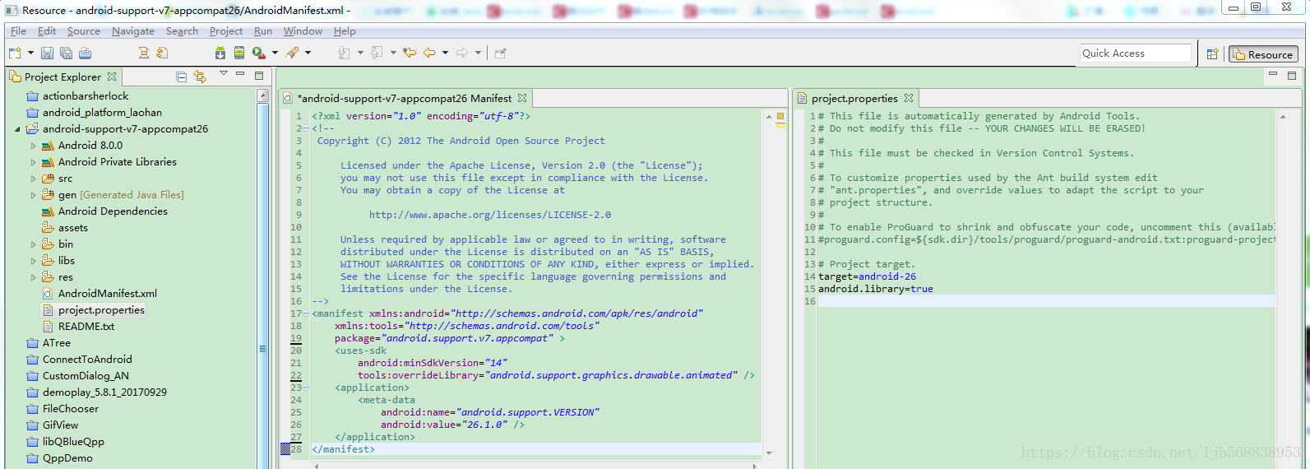
Task: Collapse the application element fold marker
Action: pos(306,388)
